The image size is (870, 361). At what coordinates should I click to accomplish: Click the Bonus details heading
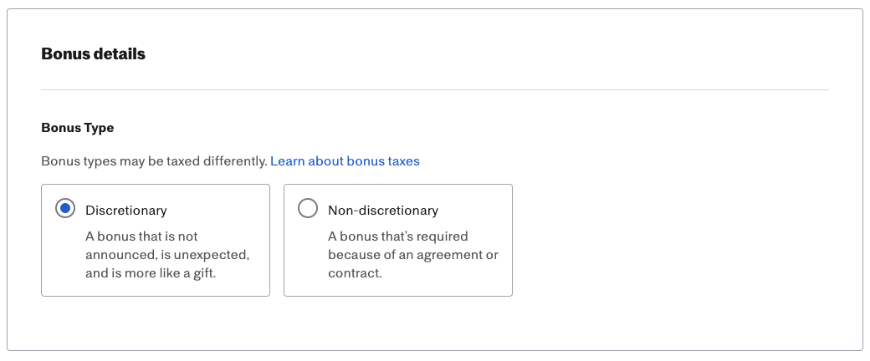click(93, 54)
